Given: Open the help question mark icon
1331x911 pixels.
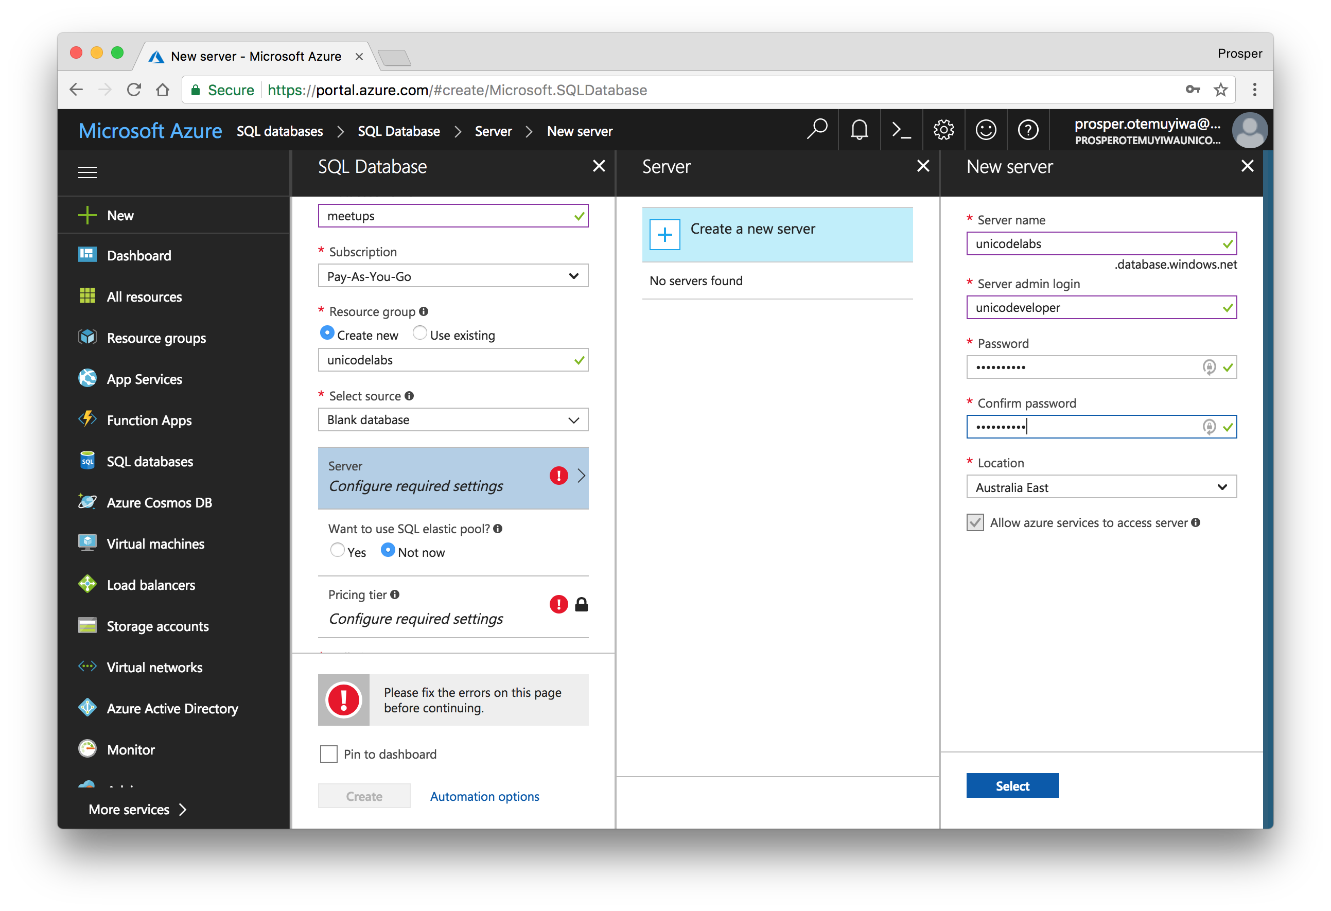Looking at the screenshot, I should coord(1028,131).
